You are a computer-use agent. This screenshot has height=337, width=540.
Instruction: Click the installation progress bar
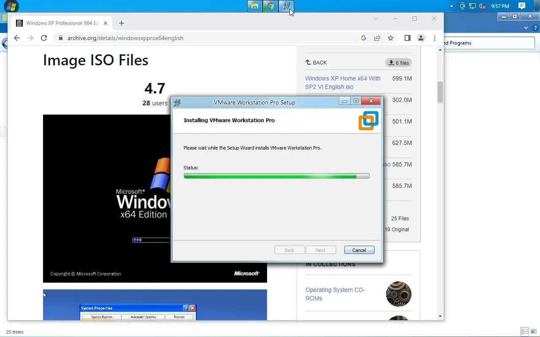coord(276,176)
